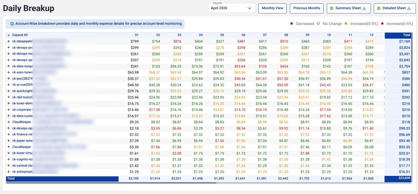The height and width of the screenshot is (194, 418).
Task: Open the Month dropdown showing April 2026
Action: [232, 8]
